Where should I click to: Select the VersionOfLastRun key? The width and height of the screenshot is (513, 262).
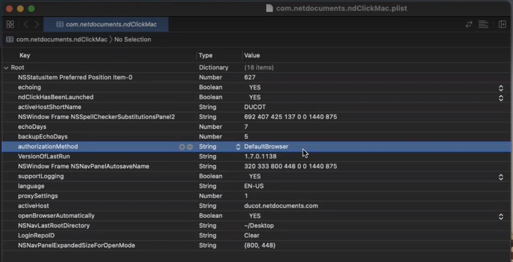44,157
